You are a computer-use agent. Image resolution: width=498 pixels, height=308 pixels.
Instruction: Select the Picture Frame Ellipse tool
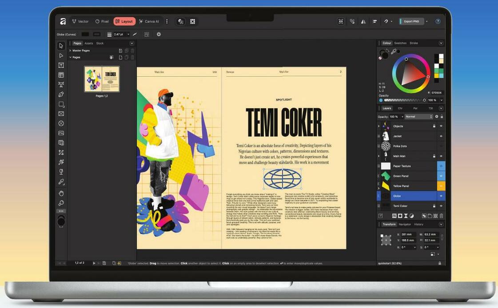[x=61, y=123]
